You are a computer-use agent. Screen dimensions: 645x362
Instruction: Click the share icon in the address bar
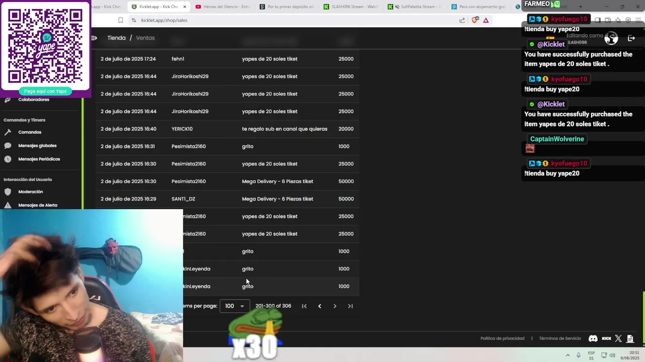462,20
